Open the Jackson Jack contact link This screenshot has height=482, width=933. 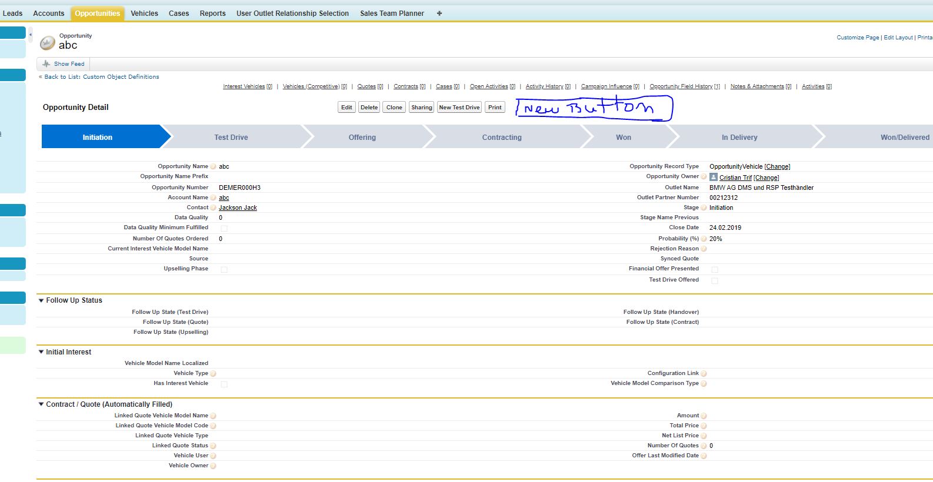click(238, 208)
